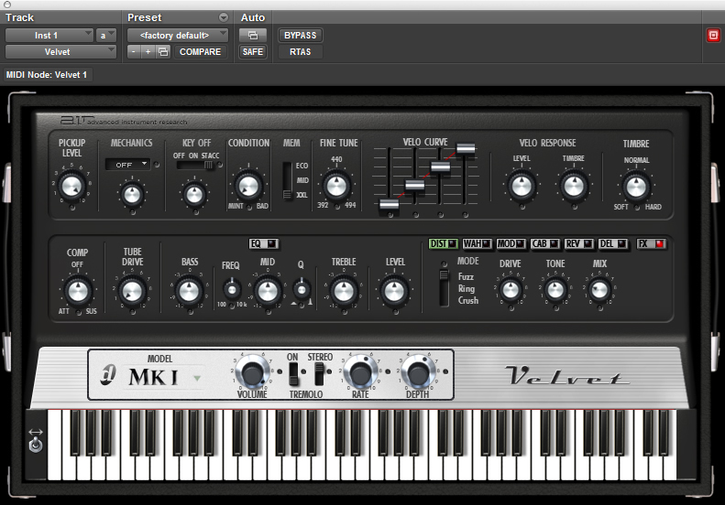Toggle the DIST effect

tap(443, 243)
